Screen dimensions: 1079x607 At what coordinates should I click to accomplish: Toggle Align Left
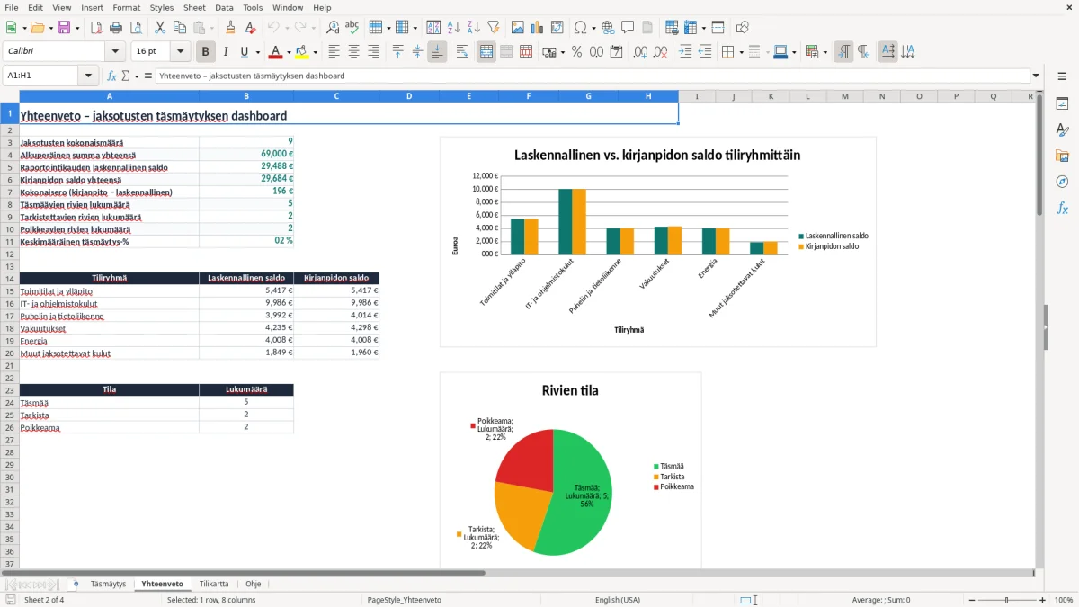pyautogui.click(x=334, y=52)
